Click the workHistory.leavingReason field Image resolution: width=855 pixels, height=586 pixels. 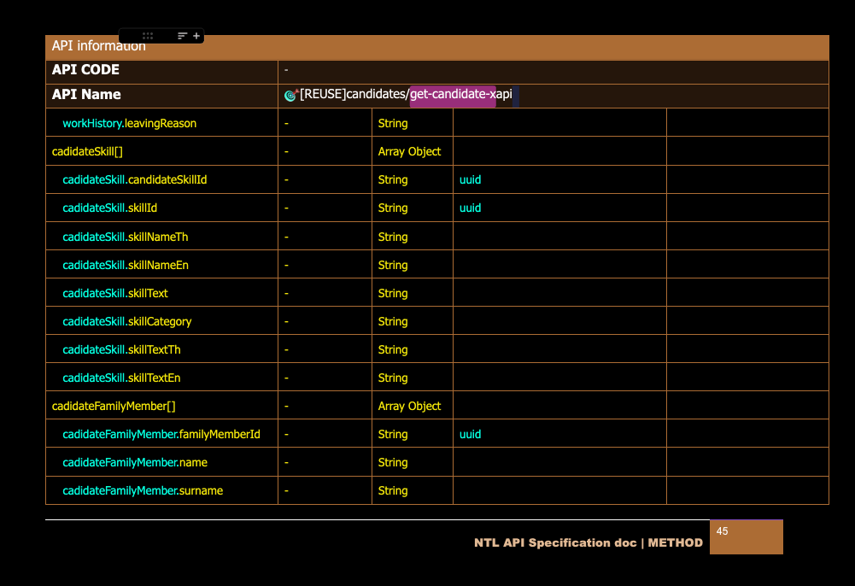click(x=129, y=124)
